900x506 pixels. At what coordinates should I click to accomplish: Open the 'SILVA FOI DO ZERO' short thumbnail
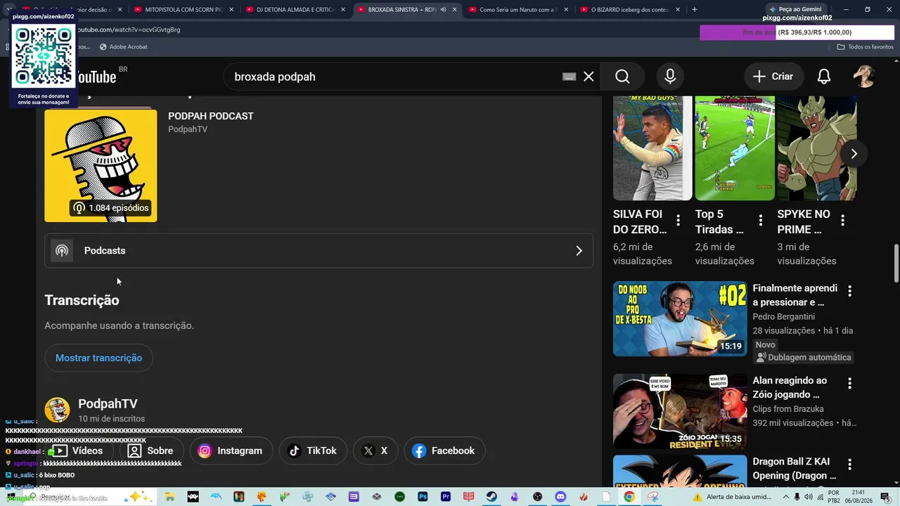652,148
